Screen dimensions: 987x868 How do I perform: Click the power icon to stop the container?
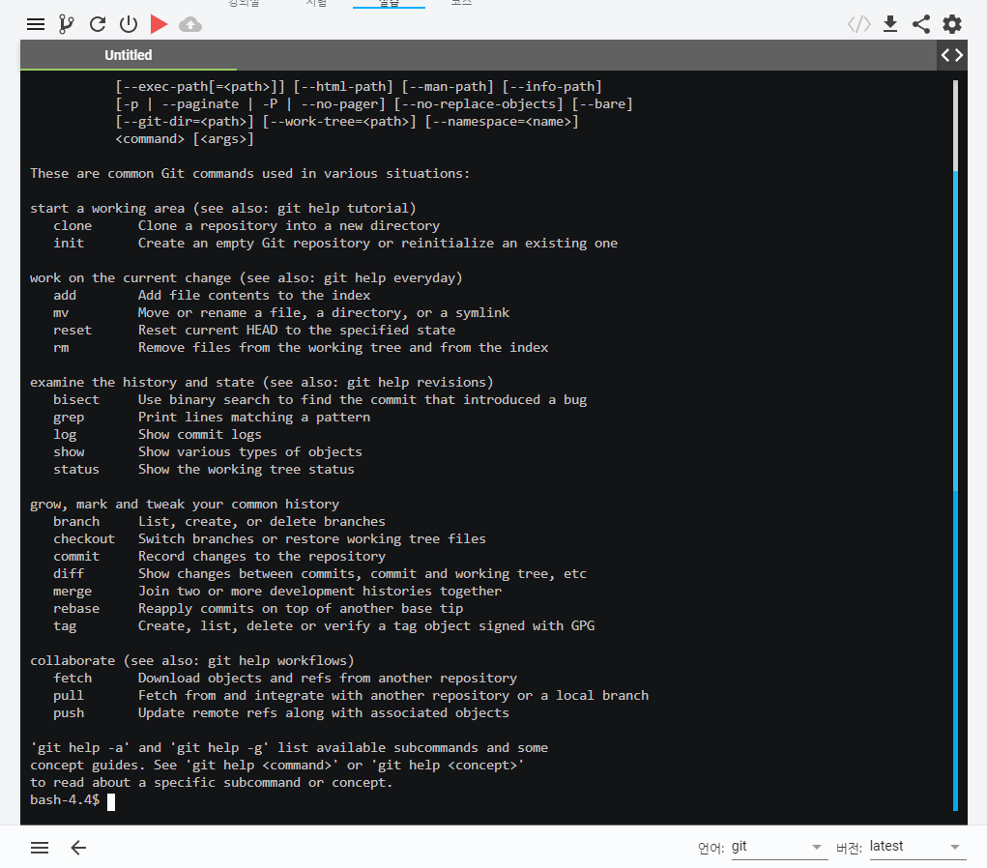(x=129, y=24)
